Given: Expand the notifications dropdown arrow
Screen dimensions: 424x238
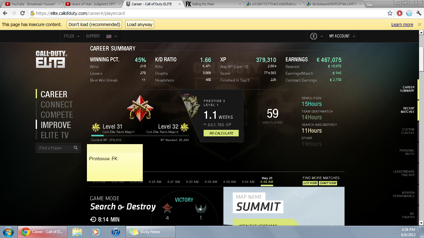Looking at the screenshot, I should point(322,36).
